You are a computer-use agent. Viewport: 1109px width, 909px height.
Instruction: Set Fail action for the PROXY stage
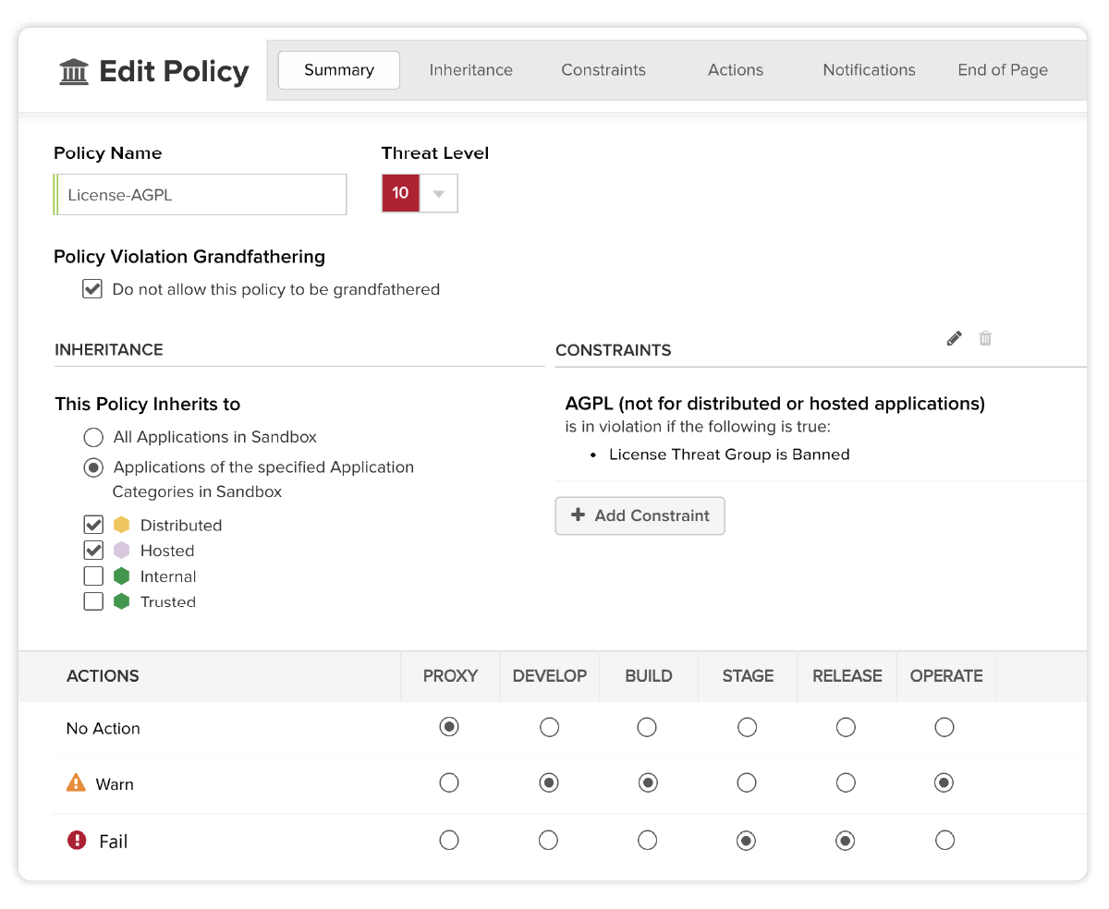449,841
